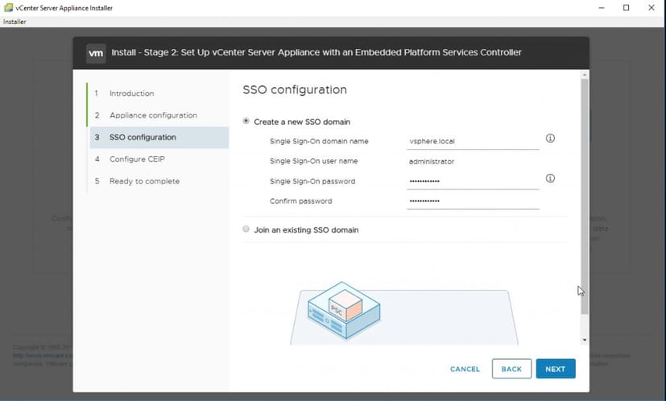Image resolution: width=666 pixels, height=401 pixels.
Task: Click the 'Single Sign-On user name' label
Action: [314, 161]
